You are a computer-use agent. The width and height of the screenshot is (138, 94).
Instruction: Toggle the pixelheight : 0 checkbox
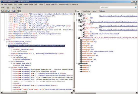(81, 66)
